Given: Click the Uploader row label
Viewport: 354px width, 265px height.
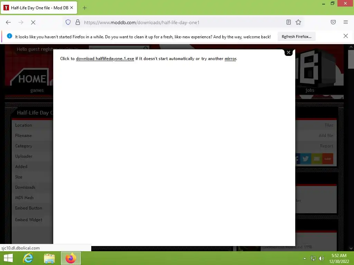Looking at the screenshot, I should point(24,156).
